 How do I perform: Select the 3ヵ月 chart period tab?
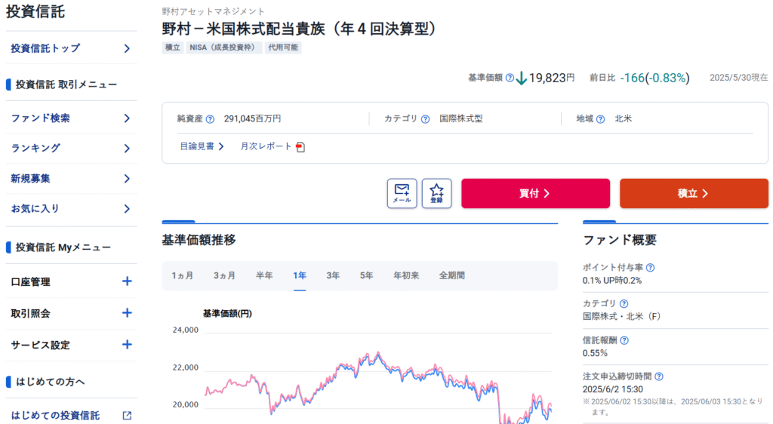click(x=224, y=276)
